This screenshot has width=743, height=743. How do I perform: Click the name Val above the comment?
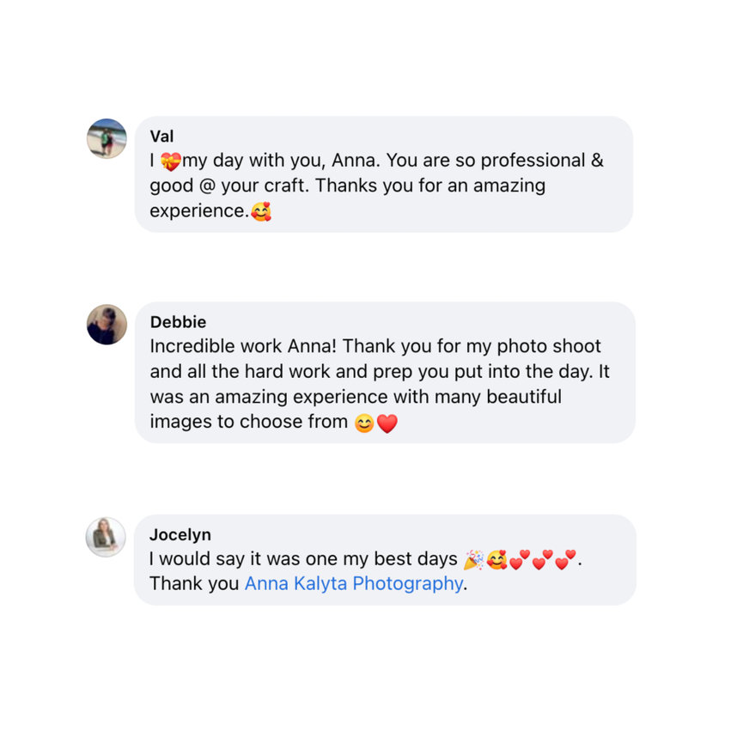[161, 137]
